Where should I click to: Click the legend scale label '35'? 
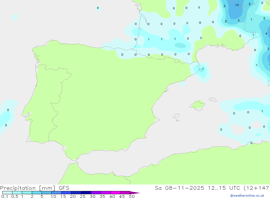coord(102,196)
